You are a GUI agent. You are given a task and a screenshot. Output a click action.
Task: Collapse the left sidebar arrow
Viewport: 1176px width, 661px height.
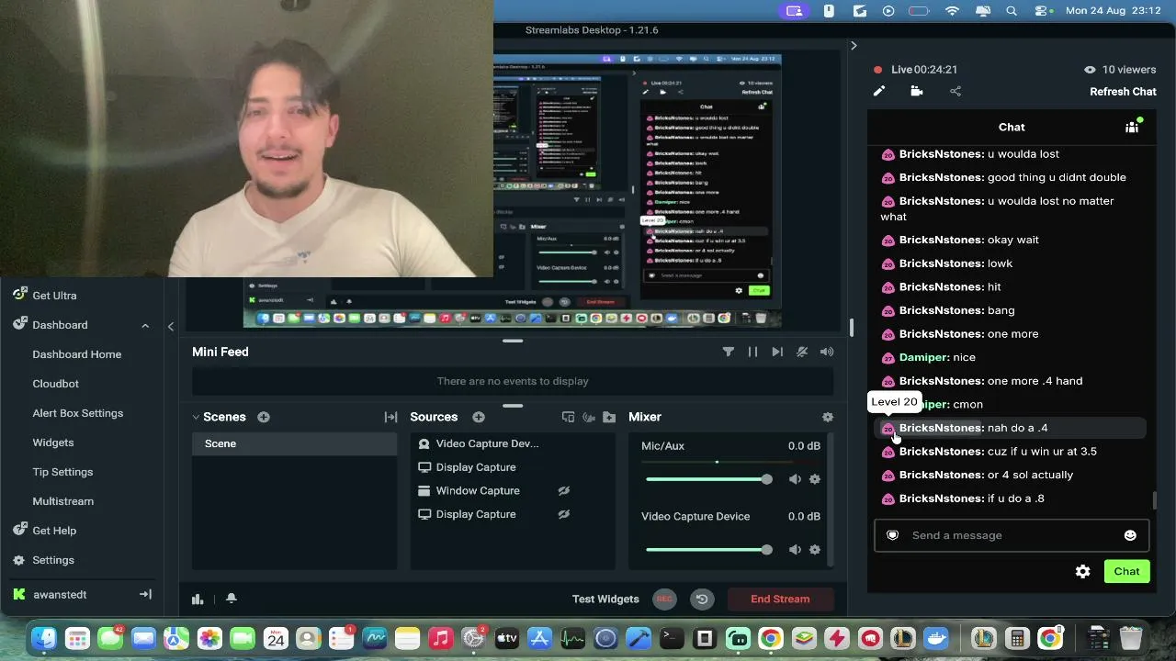(171, 326)
